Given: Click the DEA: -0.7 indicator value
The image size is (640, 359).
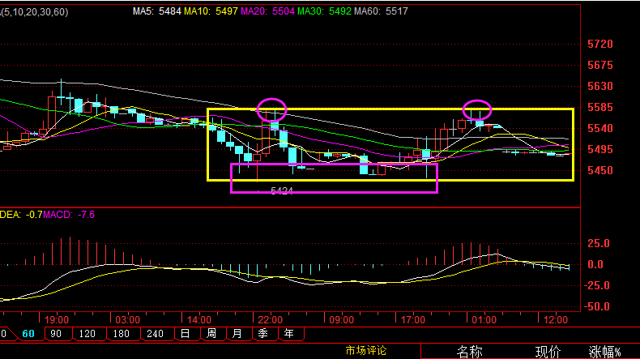Looking at the screenshot, I should click(21, 215).
